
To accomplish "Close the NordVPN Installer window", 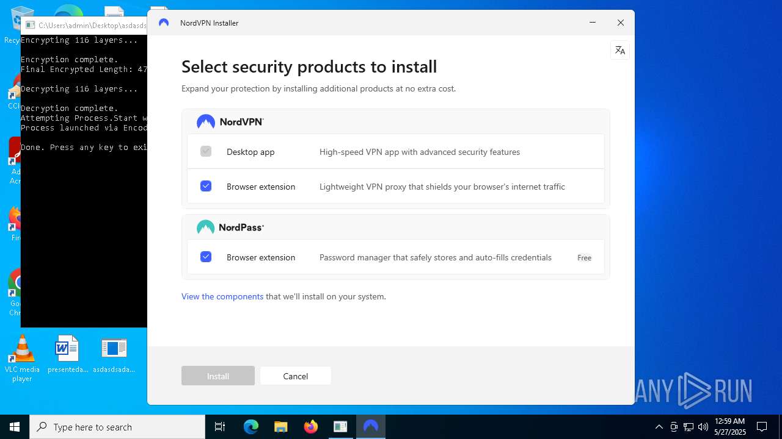I will click(621, 23).
